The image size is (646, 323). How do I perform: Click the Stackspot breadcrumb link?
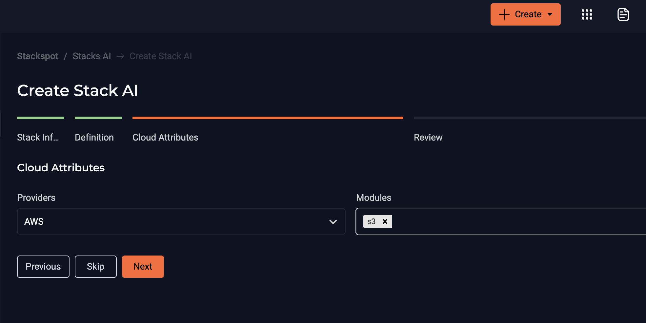point(37,56)
